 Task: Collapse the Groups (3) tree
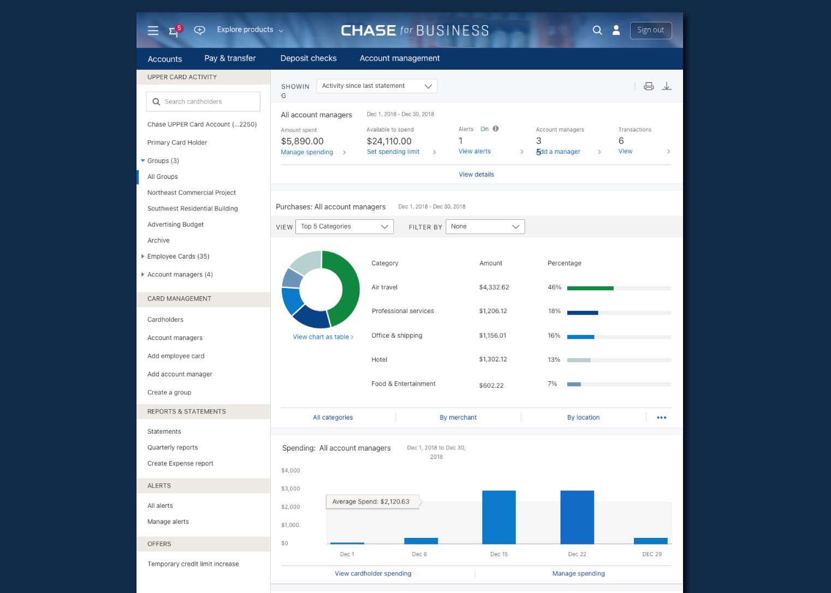143,161
